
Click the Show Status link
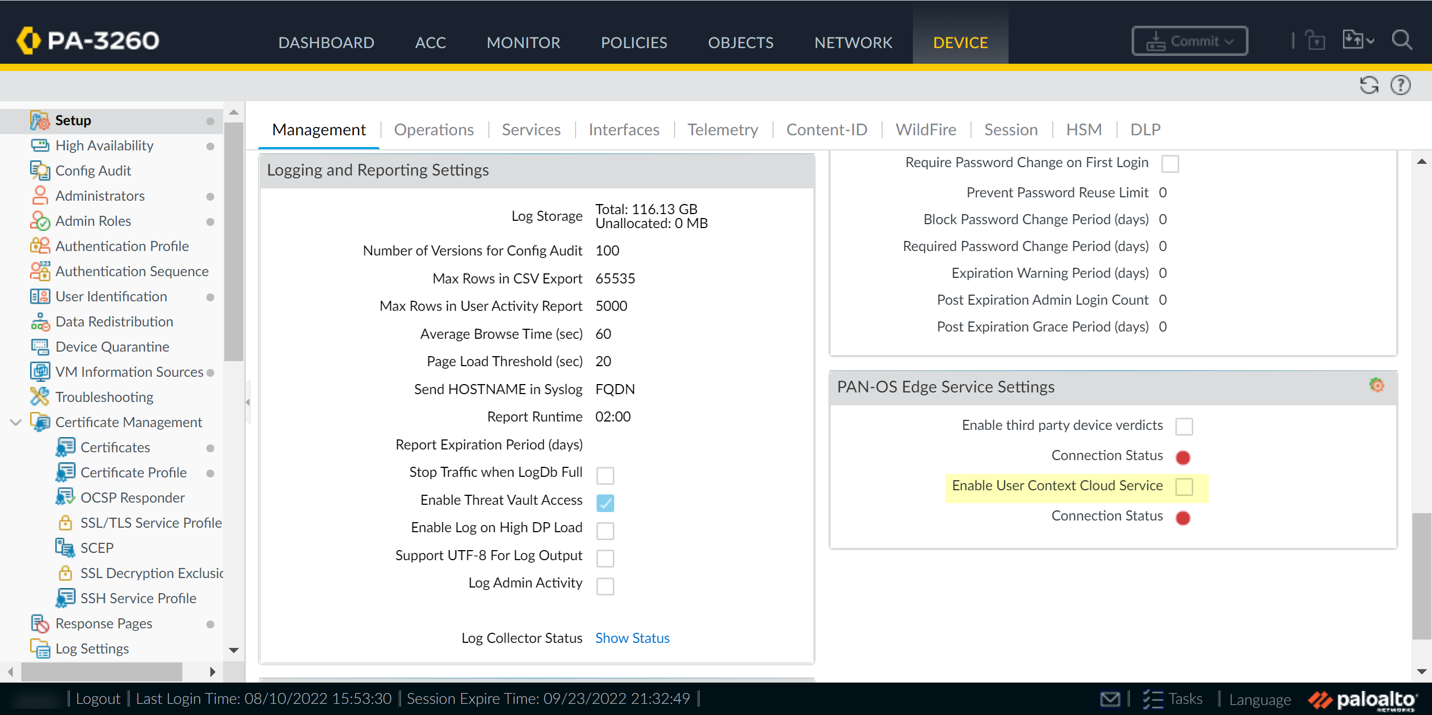tap(632, 638)
